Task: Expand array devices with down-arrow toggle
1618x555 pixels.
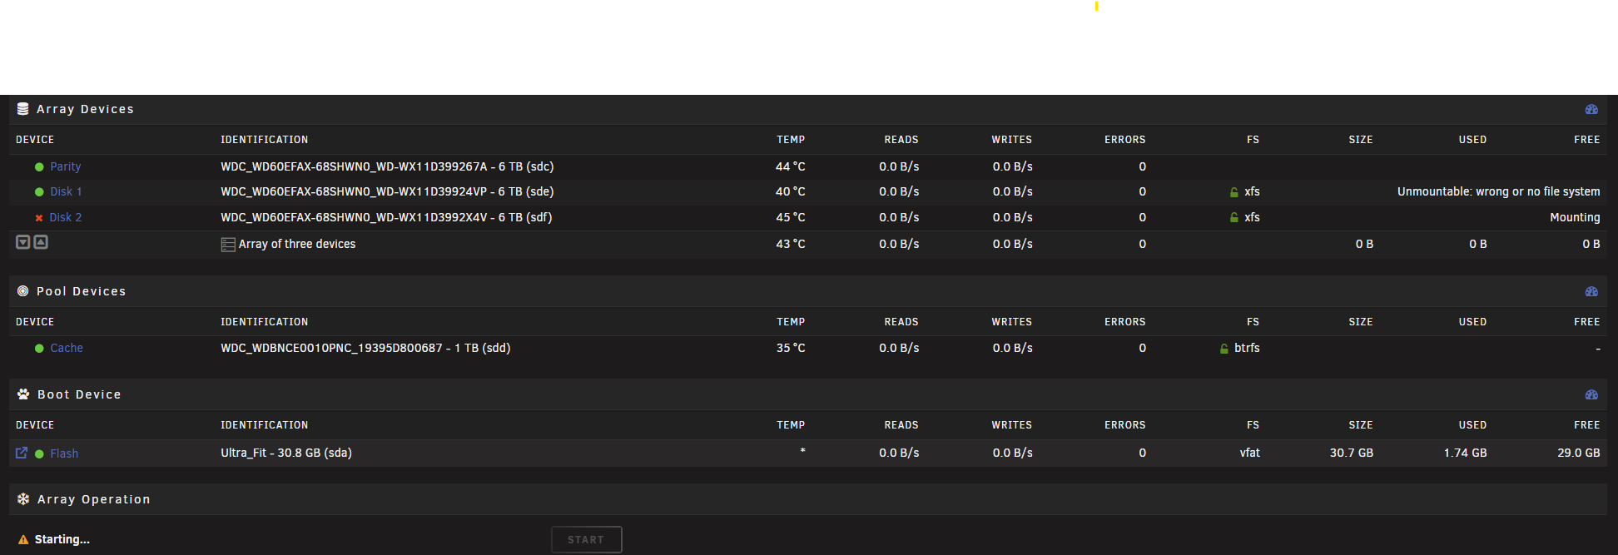Action: (23, 242)
